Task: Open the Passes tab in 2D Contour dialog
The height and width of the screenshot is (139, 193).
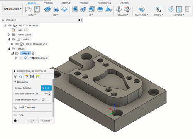Action: 32,76
